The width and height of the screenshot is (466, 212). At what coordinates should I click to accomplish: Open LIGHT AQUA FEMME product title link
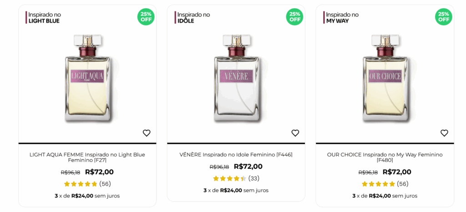point(87,157)
